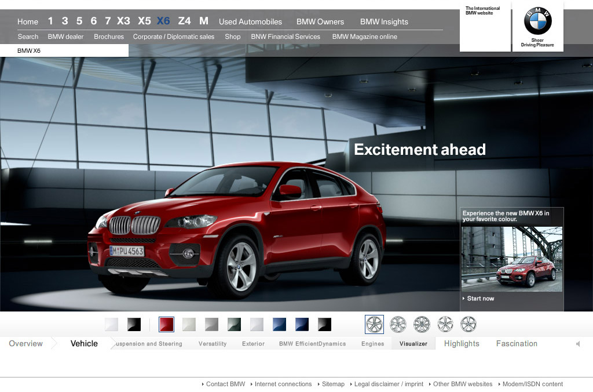Open the 6 Series model link
The height and width of the screenshot is (392, 593).
click(93, 21)
